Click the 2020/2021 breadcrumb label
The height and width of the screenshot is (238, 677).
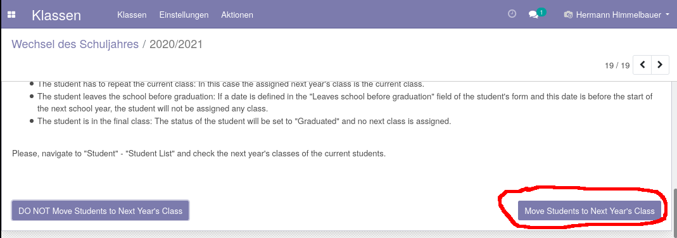[x=175, y=44]
